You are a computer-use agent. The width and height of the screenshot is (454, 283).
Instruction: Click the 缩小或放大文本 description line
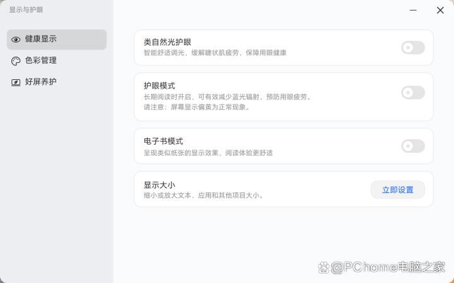pos(203,195)
